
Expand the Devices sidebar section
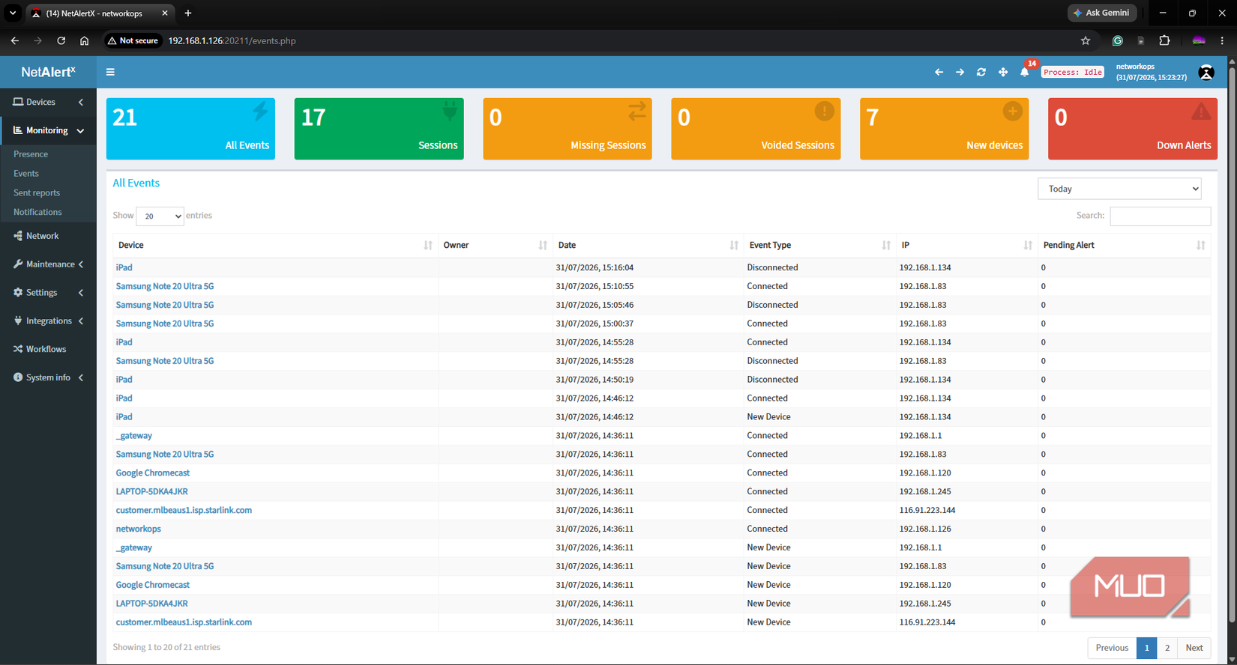pos(48,102)
